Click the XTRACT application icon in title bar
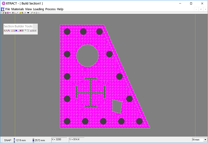The image size is (208, 143). [3, 3]
